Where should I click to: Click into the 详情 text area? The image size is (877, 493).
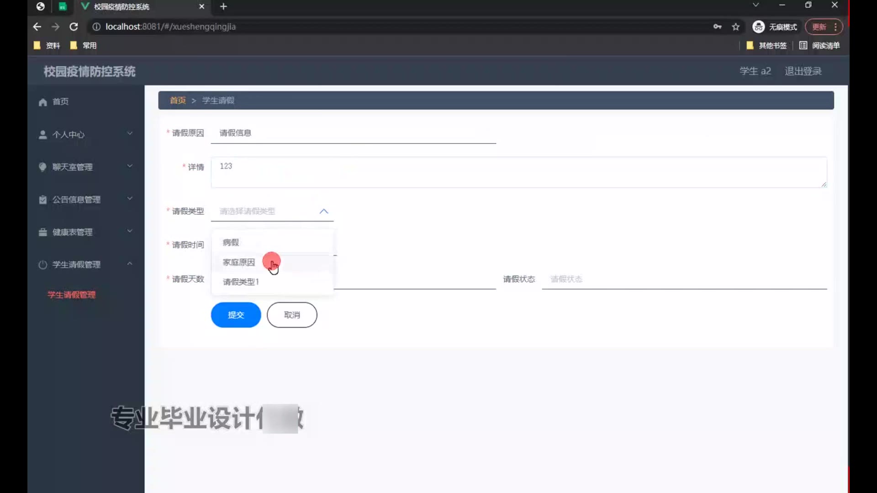point(518,172)
